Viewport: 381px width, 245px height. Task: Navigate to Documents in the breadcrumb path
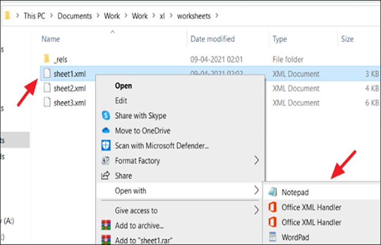(75, 16)
